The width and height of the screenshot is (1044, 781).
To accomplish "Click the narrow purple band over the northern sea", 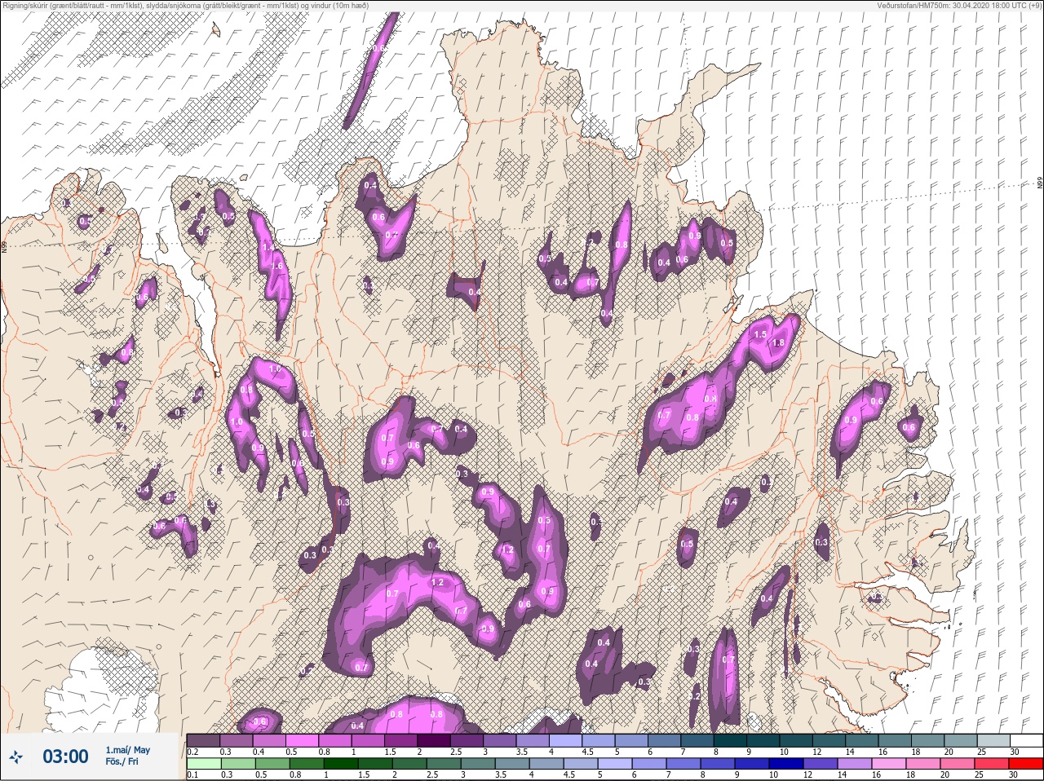I will point(371,69).
